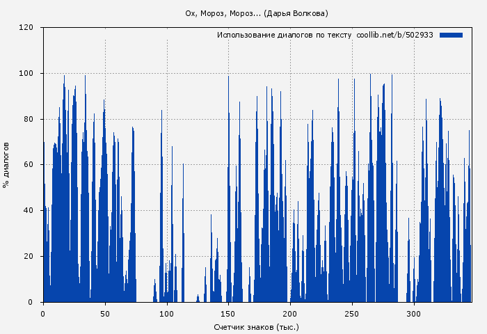
Task: Choose the 20 tick label on the vertical axis
Action: click(29, 257)
